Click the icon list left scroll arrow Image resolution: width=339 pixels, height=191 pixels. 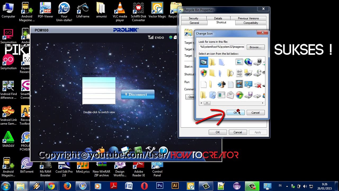click(x=201, y=103)
